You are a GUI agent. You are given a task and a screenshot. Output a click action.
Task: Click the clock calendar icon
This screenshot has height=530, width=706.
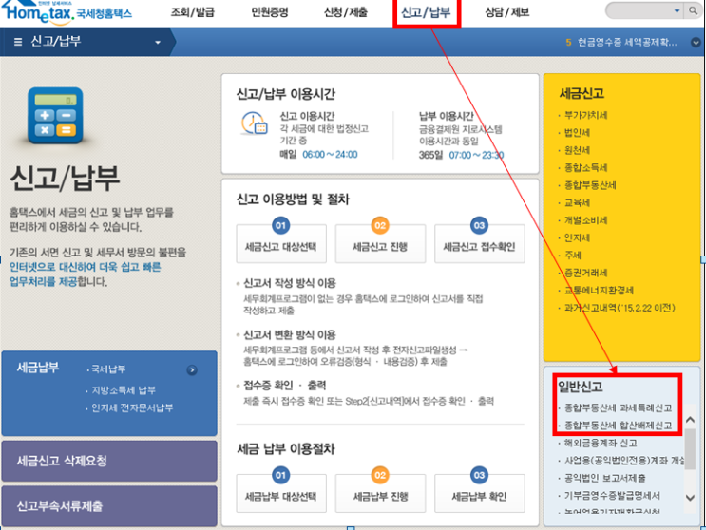(255, 123)
